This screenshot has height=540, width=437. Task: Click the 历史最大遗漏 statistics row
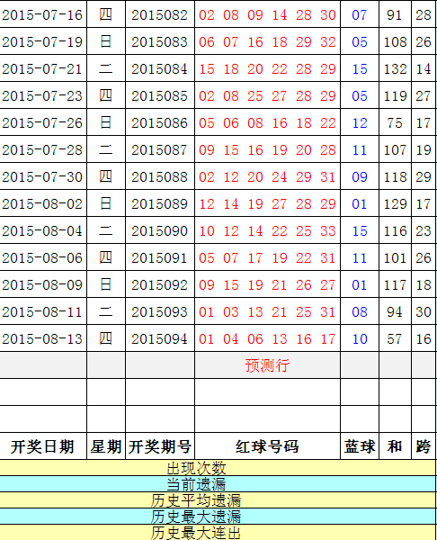coord(218,517)
